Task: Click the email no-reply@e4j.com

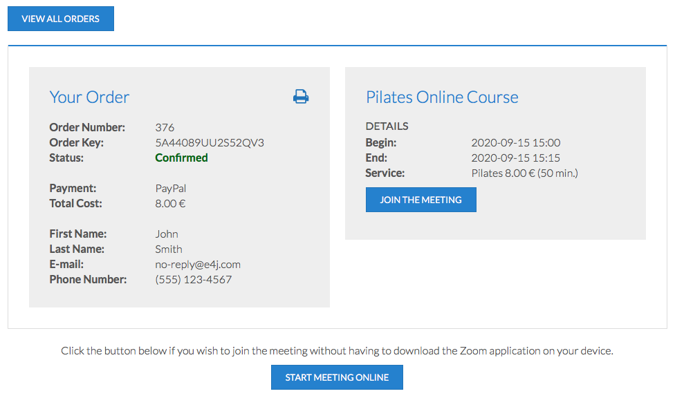Action: [198, 265]
